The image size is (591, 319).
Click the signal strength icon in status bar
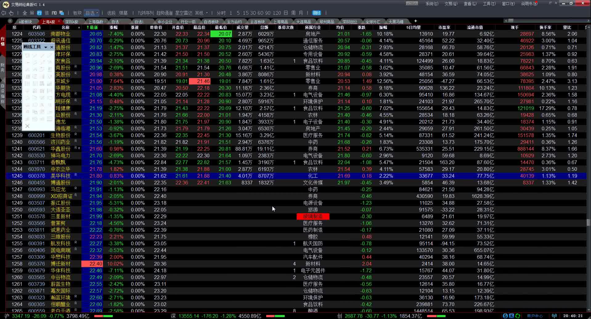(554, 316)
